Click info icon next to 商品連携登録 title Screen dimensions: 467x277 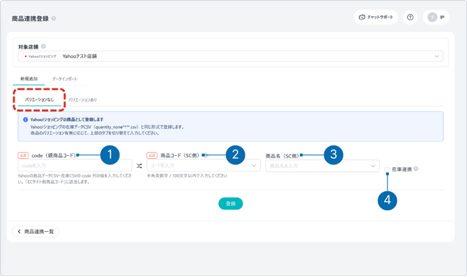coord(54,19)
